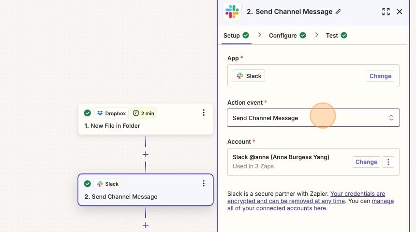Click the Dropbox app chip in step 1
Viewport: 416px width, 232px height.
(x=111, y=113)
